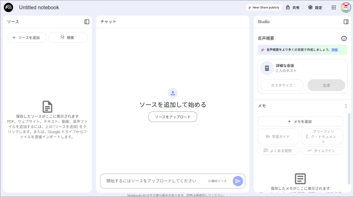Open the 共有 share button
Screen dimensions: 354x197
coord(293,7)
